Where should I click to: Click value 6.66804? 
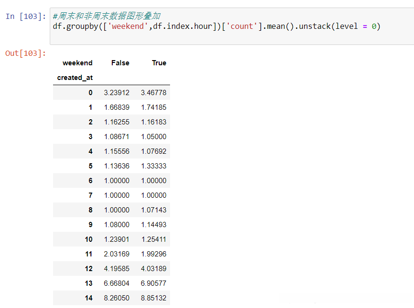117,283
